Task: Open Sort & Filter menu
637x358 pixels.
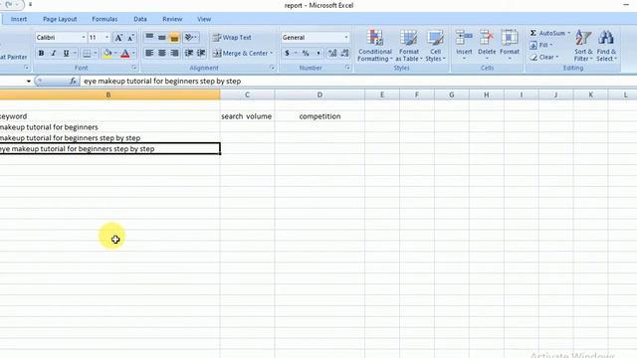Action: (x=583, y=46)
